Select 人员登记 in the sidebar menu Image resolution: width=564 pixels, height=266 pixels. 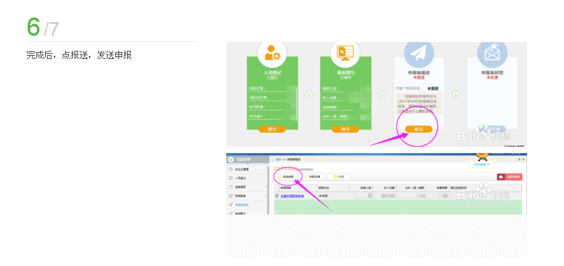(241, 178)
